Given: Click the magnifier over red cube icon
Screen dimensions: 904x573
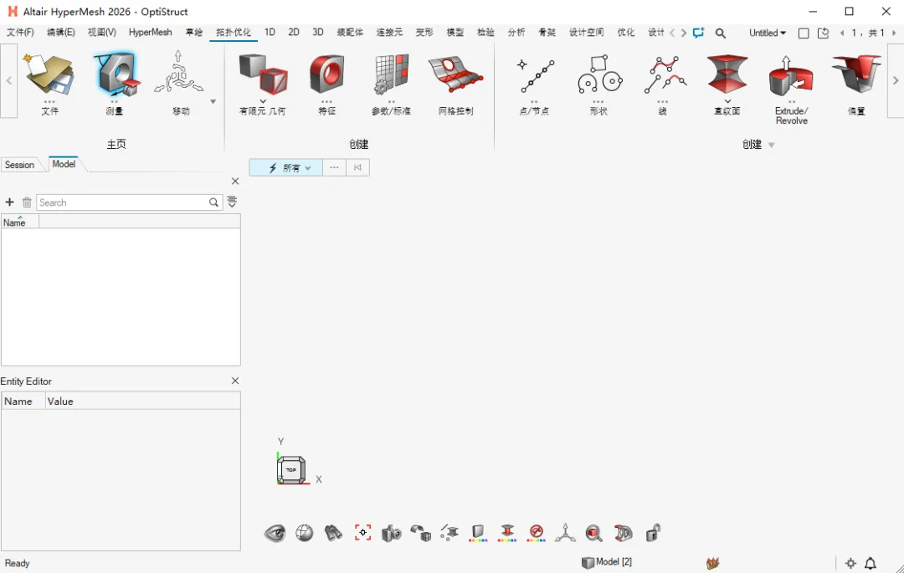Looking at the screenshot, I should pyautogui.click(x=593, y=533).
